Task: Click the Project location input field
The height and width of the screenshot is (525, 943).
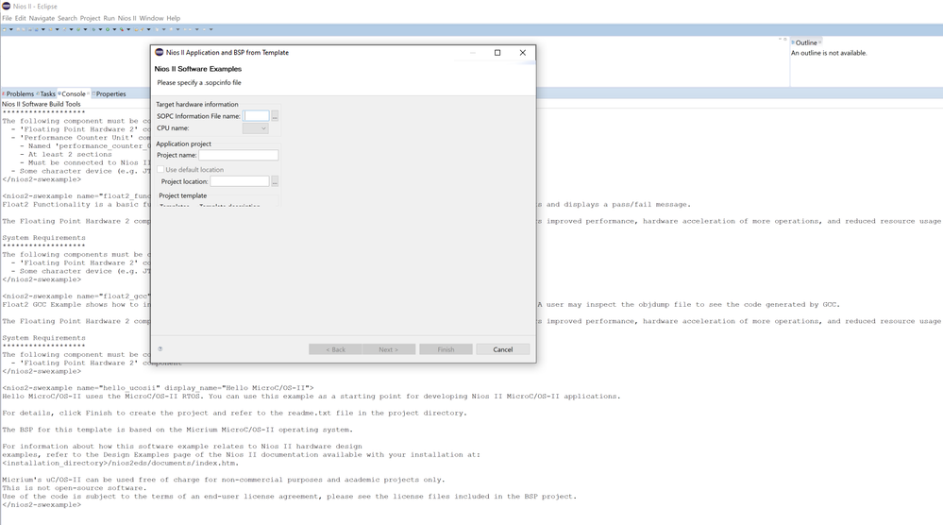Action: [x=240, y=181]
